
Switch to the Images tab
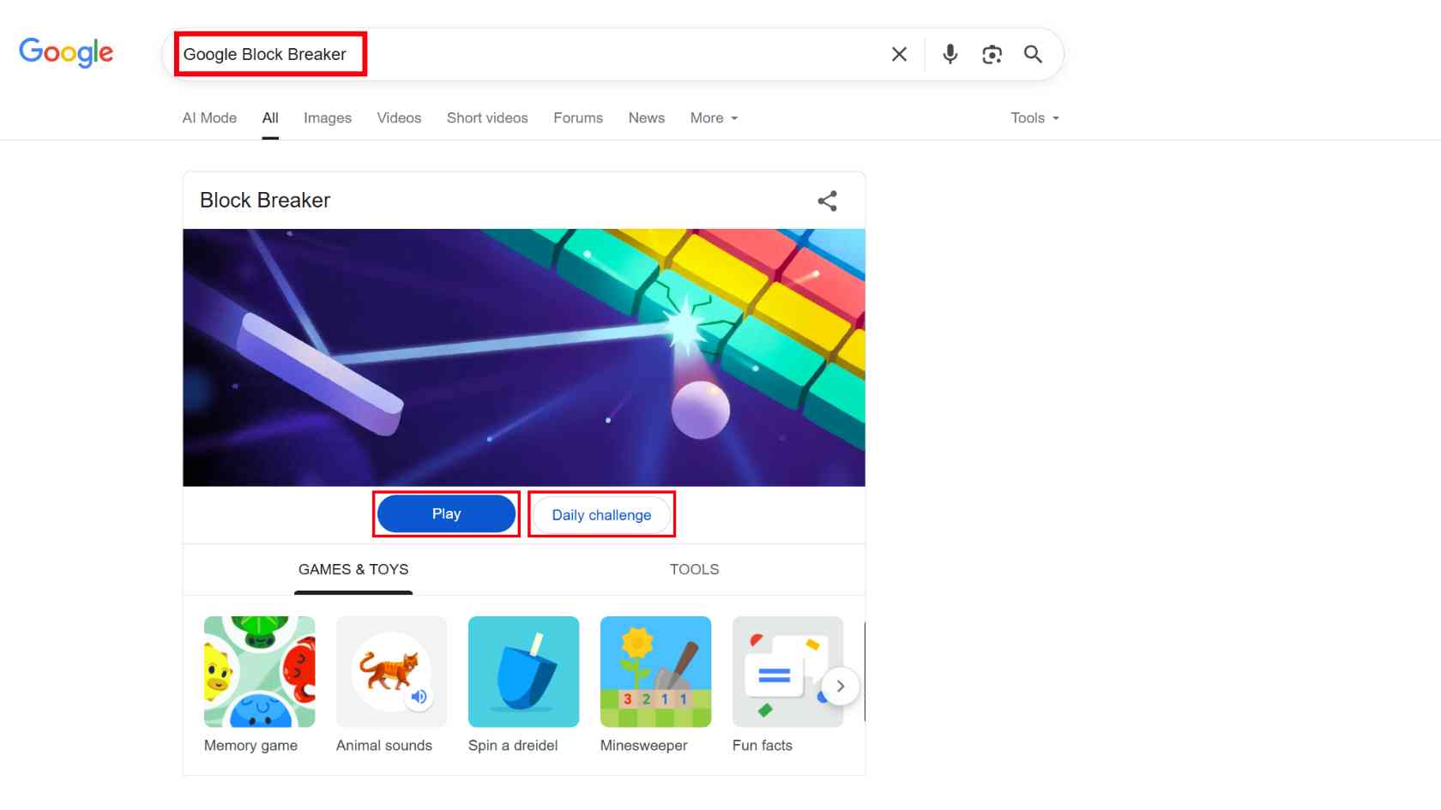pyautogui.click(x=327, y=118)
